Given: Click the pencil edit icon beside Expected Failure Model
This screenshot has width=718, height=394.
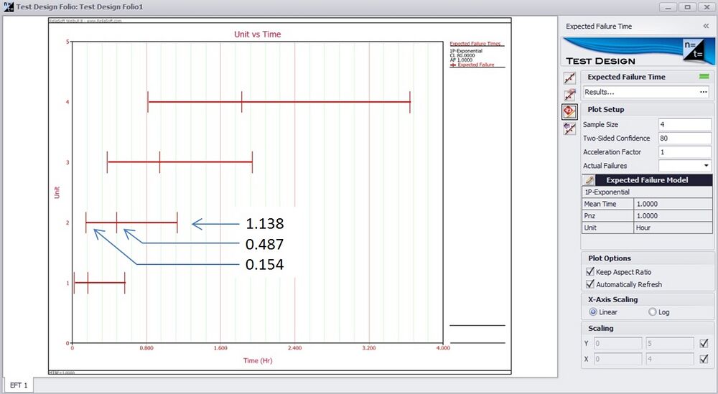Looking at the screenshot, I should point(589,180).
